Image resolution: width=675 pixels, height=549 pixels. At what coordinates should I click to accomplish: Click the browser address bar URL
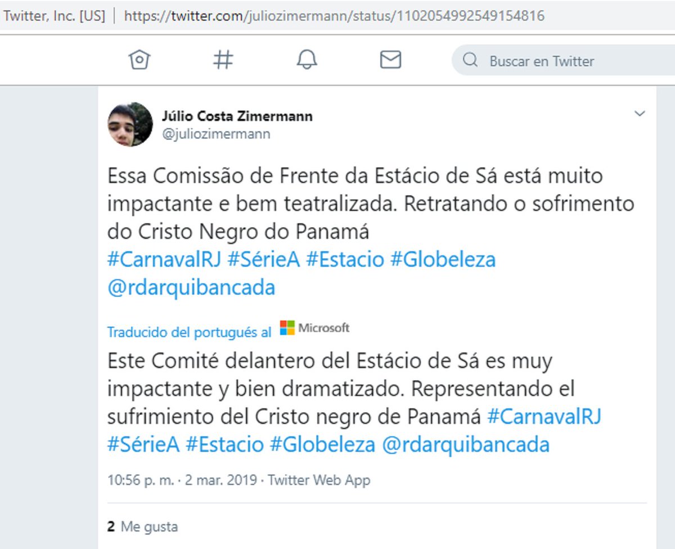(334, 15)
